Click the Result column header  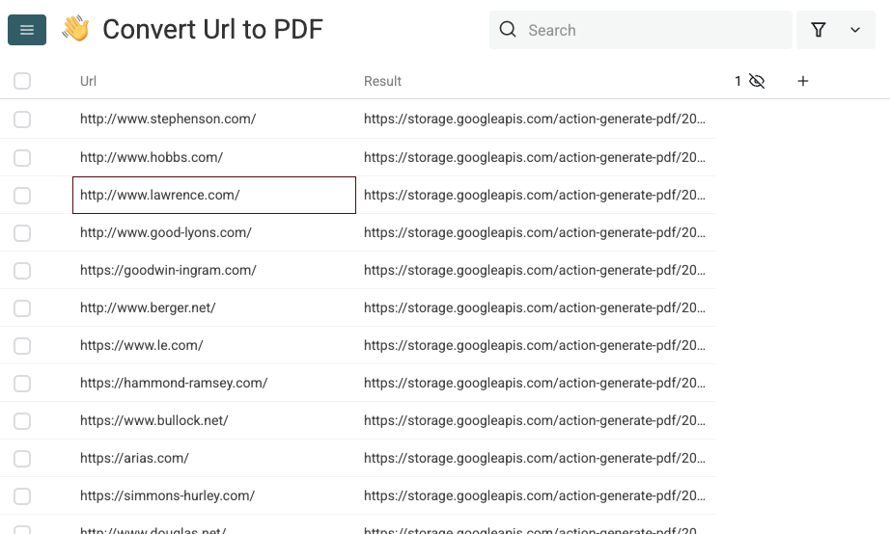coord(382,81)
